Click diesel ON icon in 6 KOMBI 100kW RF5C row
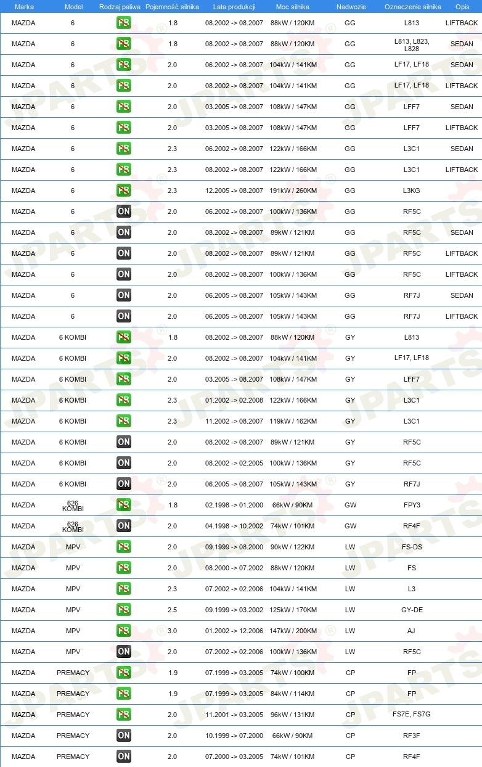 point(124,463)
